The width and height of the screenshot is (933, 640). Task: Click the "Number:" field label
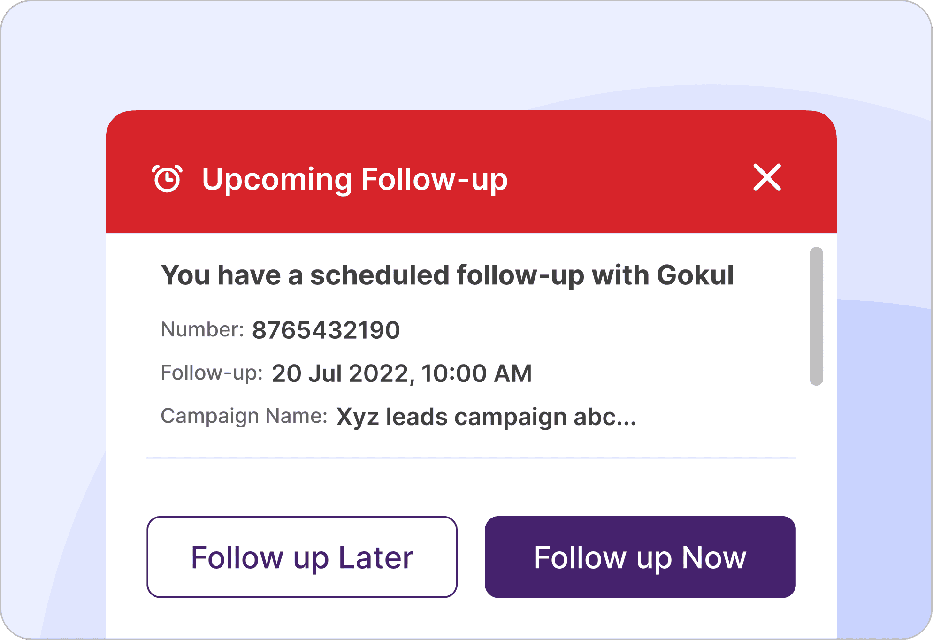(x=202, y=329)
